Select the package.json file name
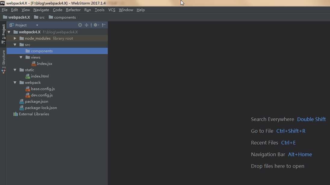 (x=36, y=102)
